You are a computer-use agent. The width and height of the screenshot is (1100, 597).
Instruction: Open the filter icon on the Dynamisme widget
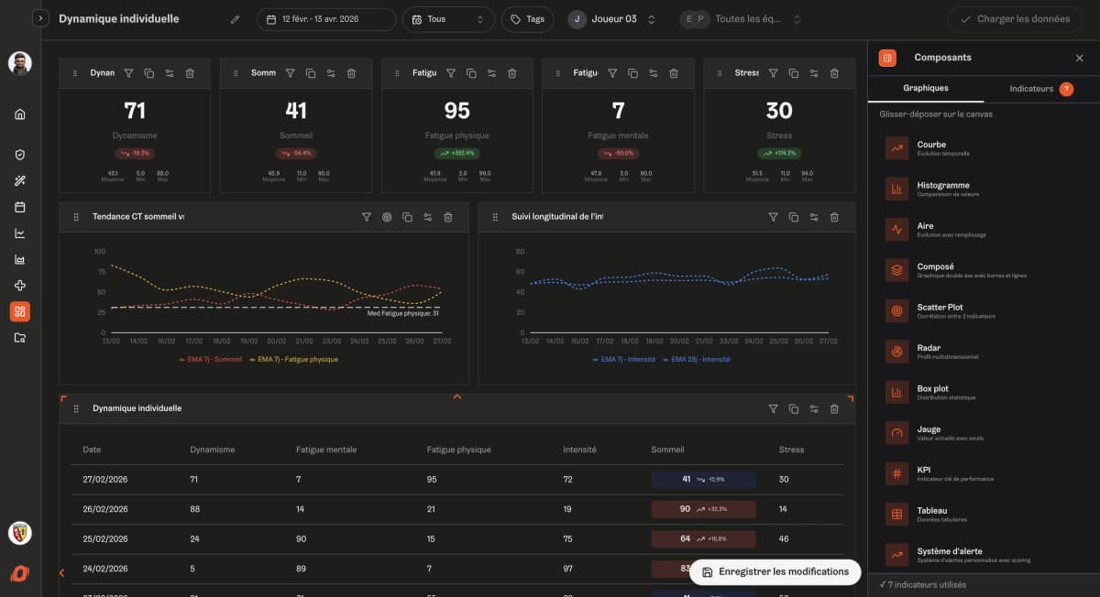[129, 73]
